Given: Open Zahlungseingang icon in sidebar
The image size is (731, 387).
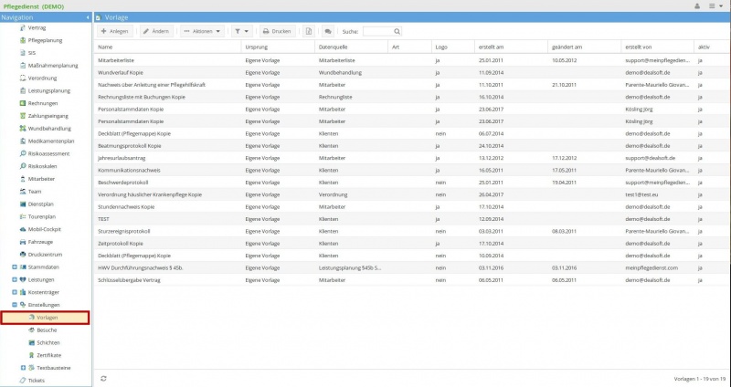Looking at the screenshot, I should 23,116.
